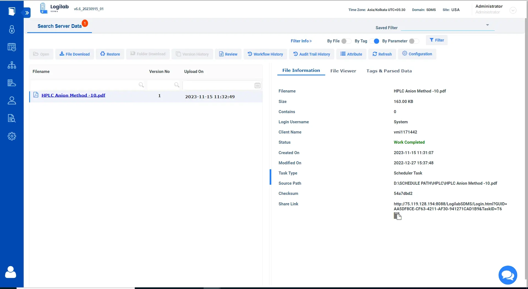Click the Size value 163.00 KB
The height and width of the screenshot is (289, 528).
coord(403,102)
